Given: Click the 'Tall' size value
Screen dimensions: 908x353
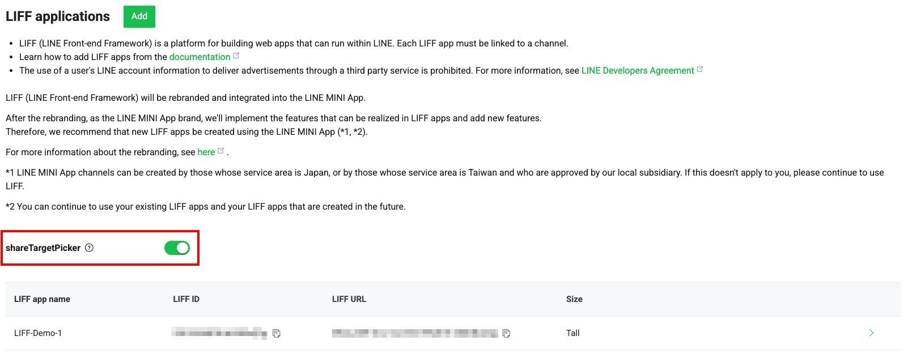Looking at the screenshot, I should pos(572,333).
